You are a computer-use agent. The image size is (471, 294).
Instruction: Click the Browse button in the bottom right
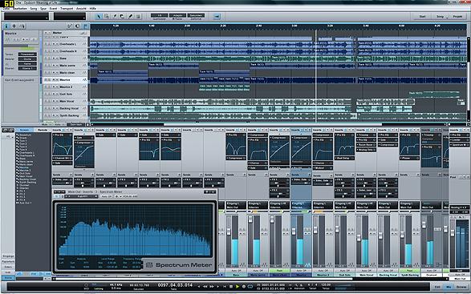461,287
